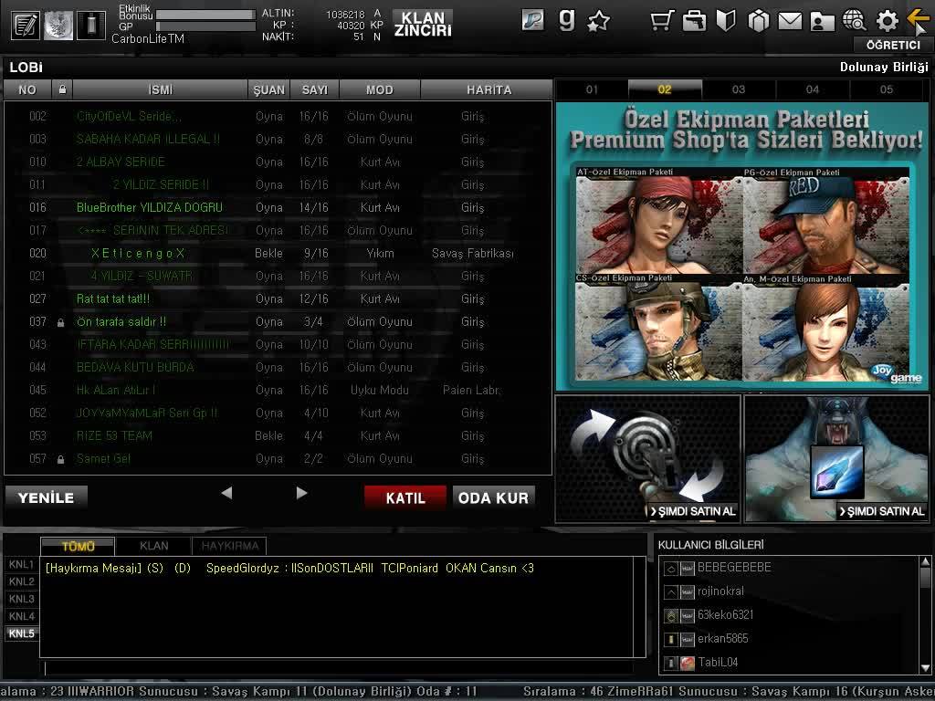The image size is (935, 701).
Task: Switch chat to TÜMÜ tab
Action: tap(79, 546)
